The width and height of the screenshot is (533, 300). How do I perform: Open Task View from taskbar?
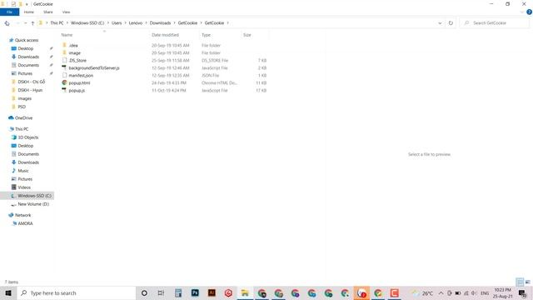point(161,292)
